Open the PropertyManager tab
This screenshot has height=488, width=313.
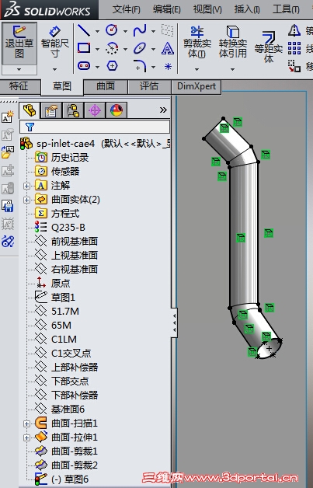(51, 110)
